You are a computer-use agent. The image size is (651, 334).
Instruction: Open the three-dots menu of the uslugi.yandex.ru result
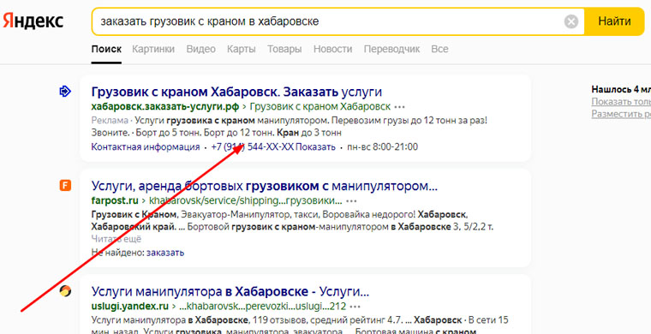(355, 307)
